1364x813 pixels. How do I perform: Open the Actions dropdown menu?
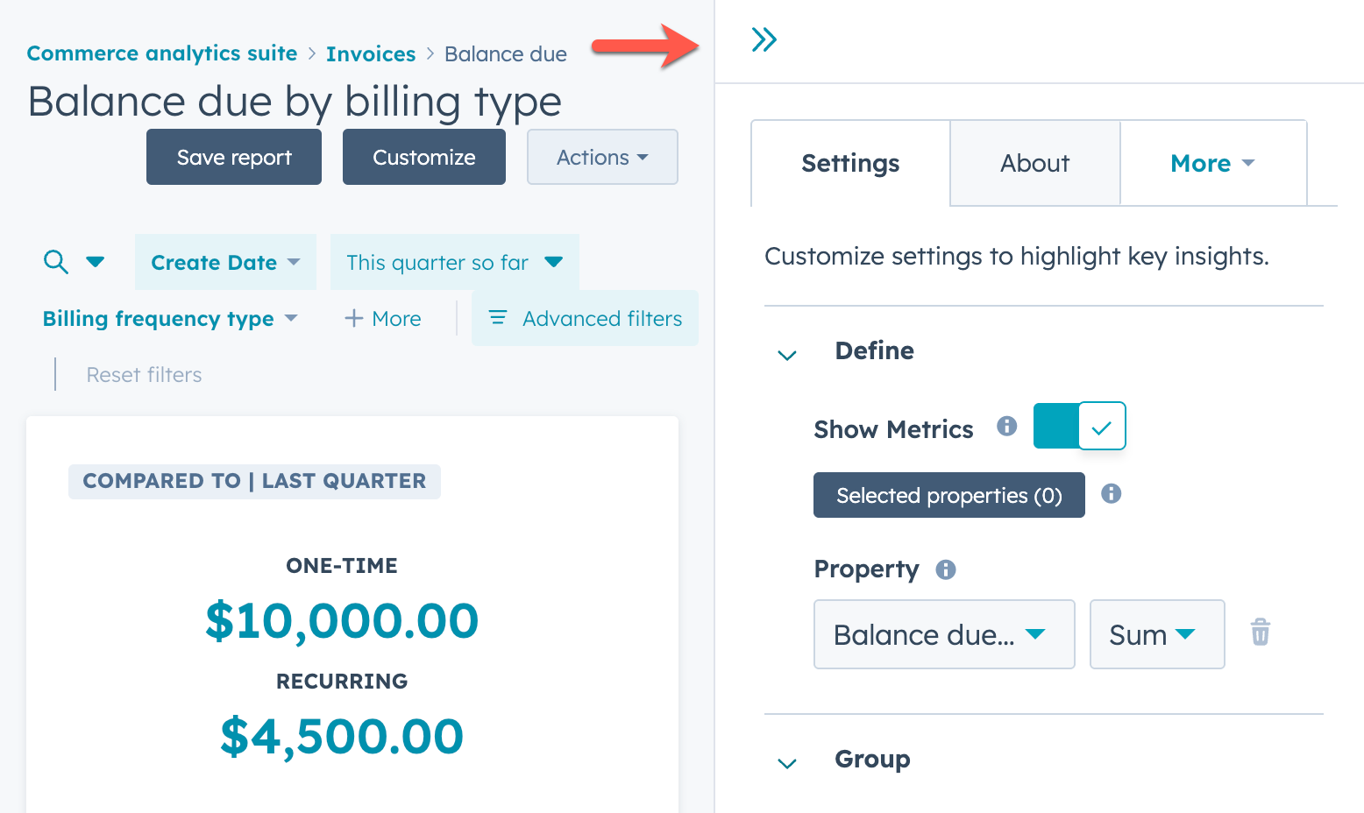602,157
